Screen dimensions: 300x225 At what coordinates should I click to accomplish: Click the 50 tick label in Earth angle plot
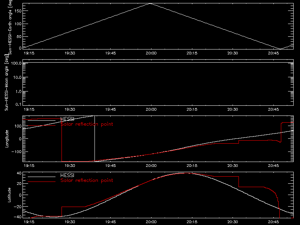[x=19, y=36]
